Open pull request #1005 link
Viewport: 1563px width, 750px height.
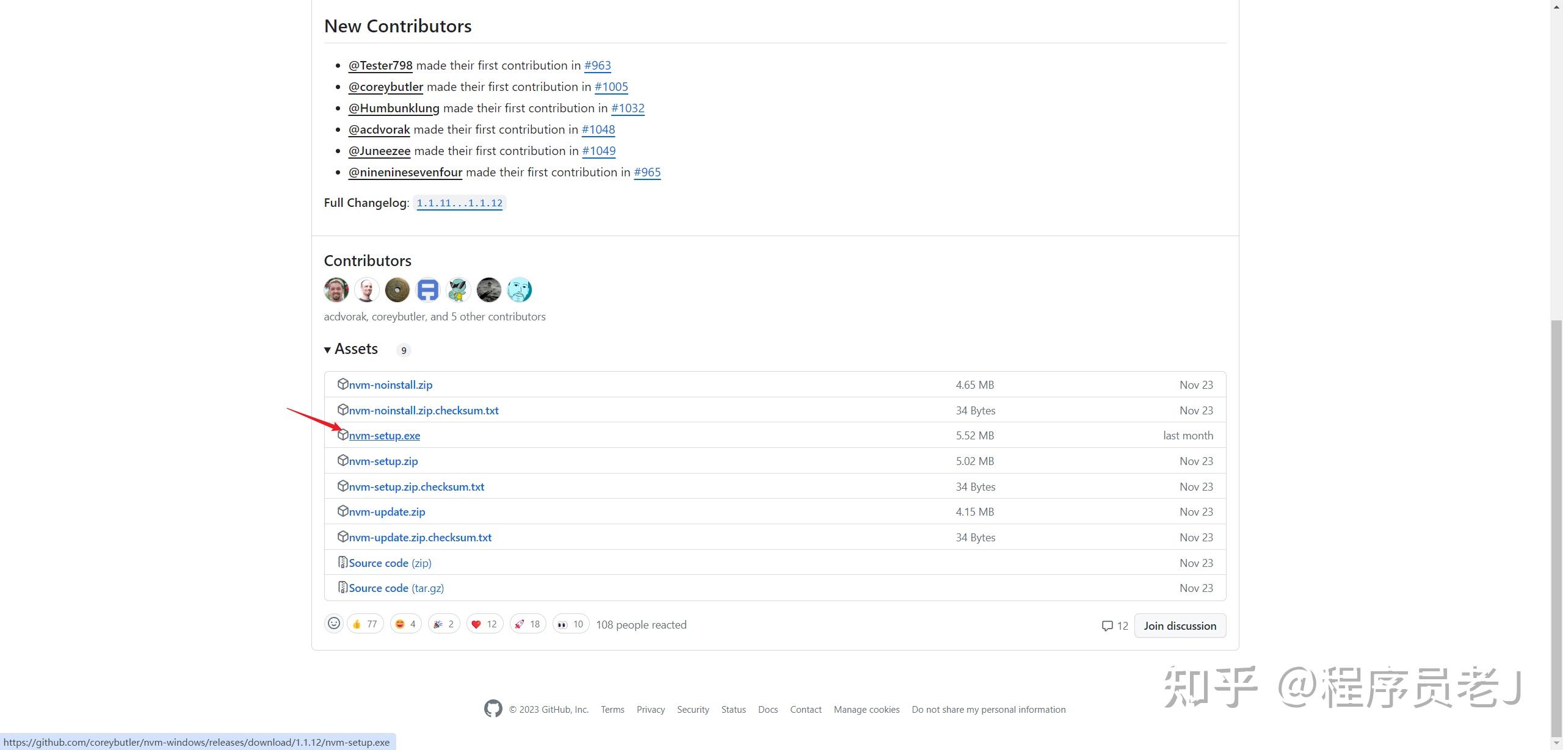pos(611,87)
